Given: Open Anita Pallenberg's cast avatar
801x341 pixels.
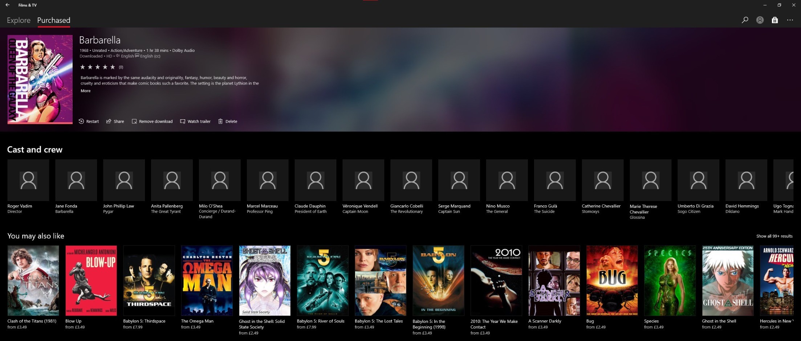Looking at the screenshot, I should point(172,180).
